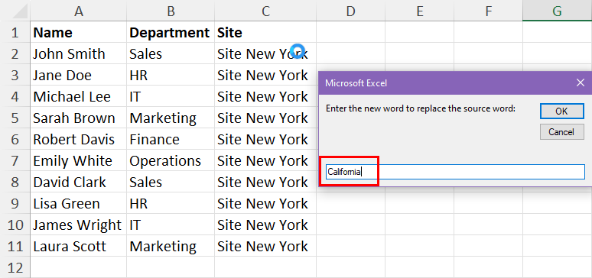Select the John Smith cell
Viewport: 592px width, 278px height.
click(79, 53)
